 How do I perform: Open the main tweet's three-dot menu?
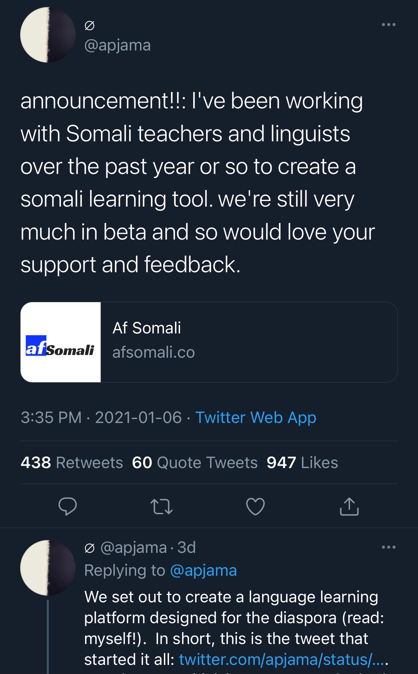(x=388, y=25)
